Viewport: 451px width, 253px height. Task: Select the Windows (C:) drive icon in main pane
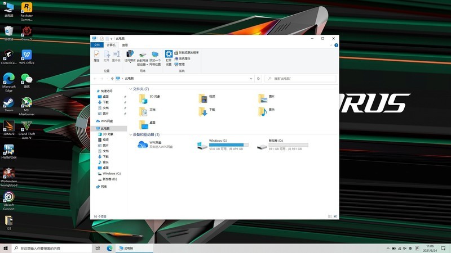tap(202, 146)
